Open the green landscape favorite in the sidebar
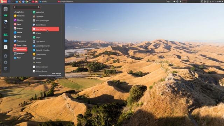Image resolution: width=224 pixels, height=126 pixels. tap(6, 34)
